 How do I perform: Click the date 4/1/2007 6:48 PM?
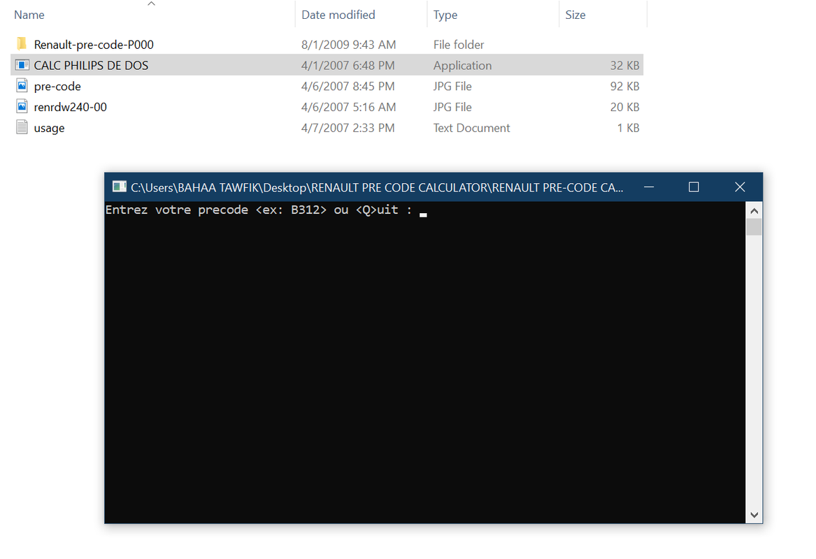coord(348,66)
